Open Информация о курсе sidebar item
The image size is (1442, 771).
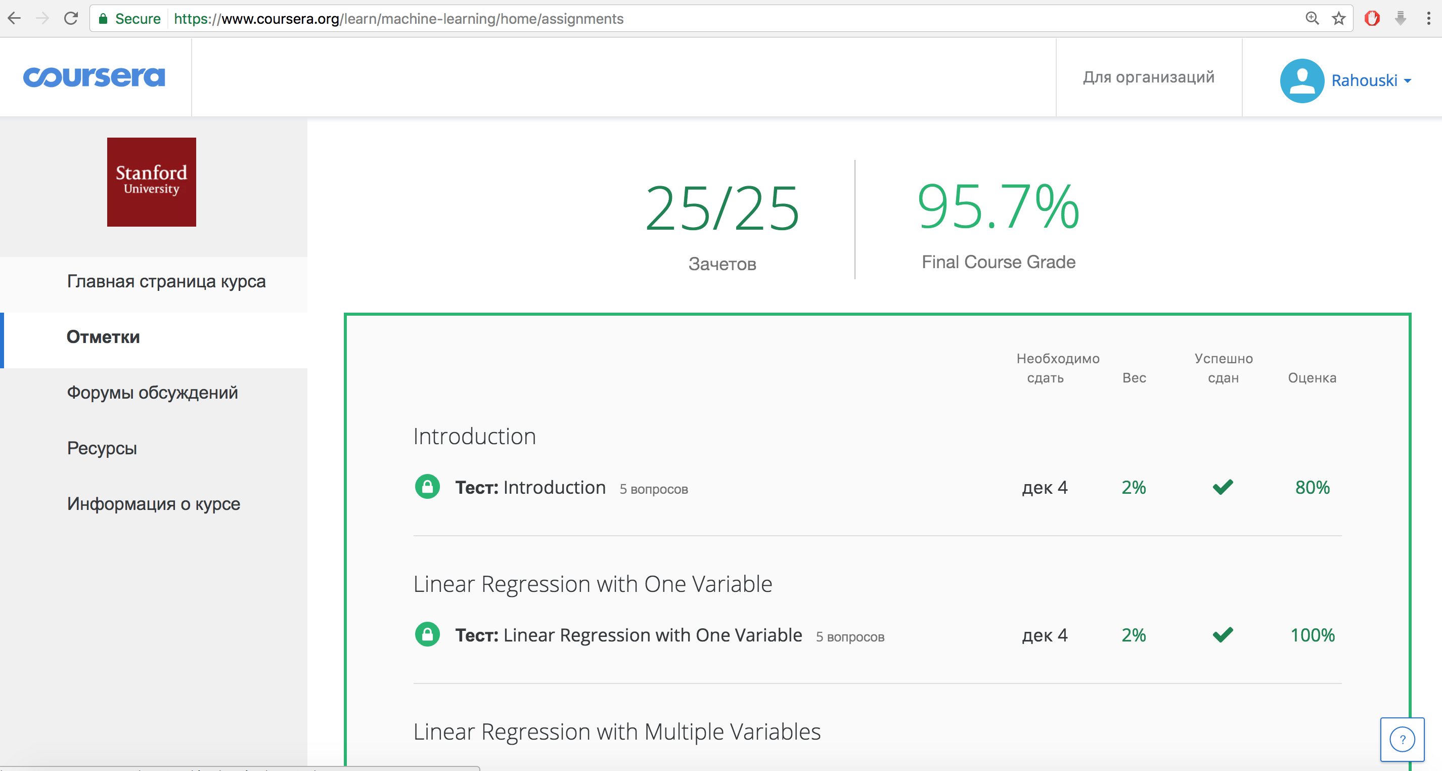point(153,504)
